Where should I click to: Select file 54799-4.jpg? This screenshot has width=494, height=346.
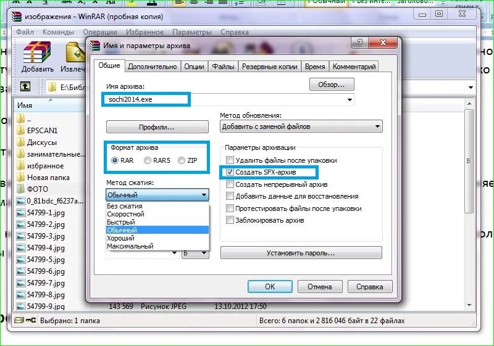(41, 248)
